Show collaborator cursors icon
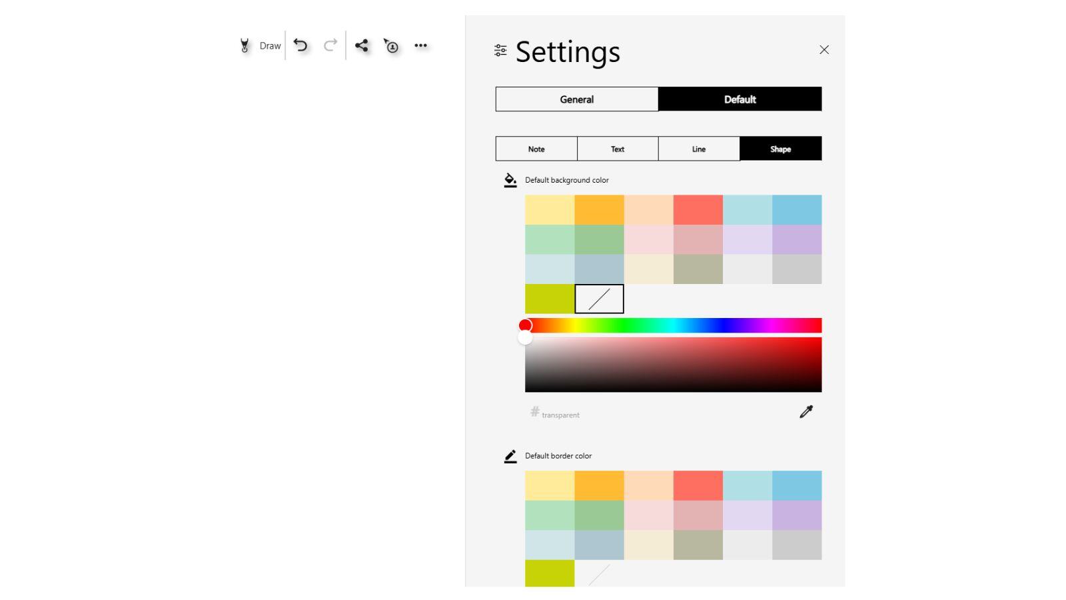The height and width of the screenshot is (600, 1066). pyautogui.click(x=392, y=46)
